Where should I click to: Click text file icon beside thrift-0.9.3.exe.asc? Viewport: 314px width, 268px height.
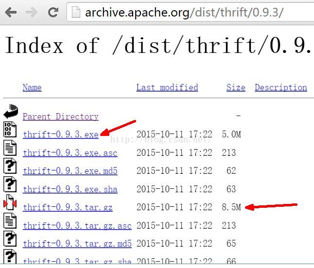point(10,148)
